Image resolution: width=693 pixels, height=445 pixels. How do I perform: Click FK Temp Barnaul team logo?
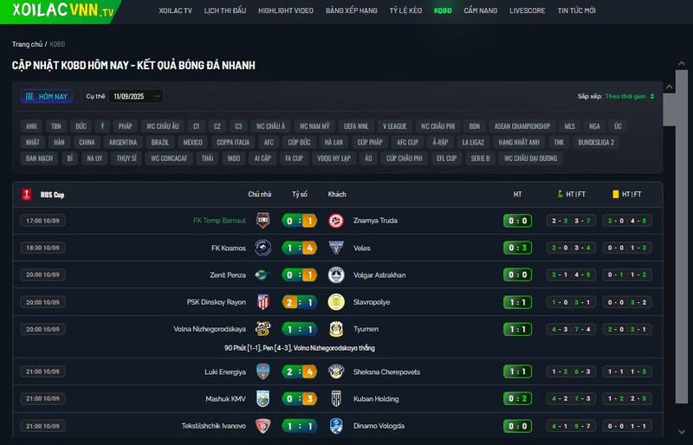[263, 221]
